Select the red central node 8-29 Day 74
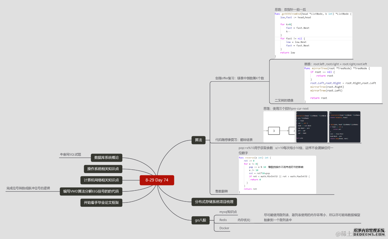 (x=157, y=180)
